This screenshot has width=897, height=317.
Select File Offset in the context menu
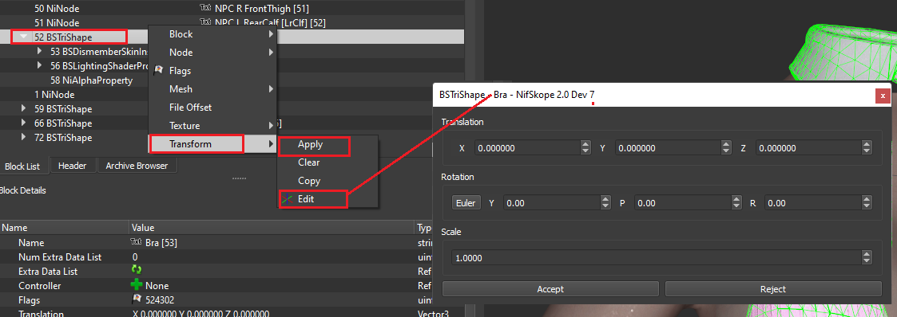point(212,108)
